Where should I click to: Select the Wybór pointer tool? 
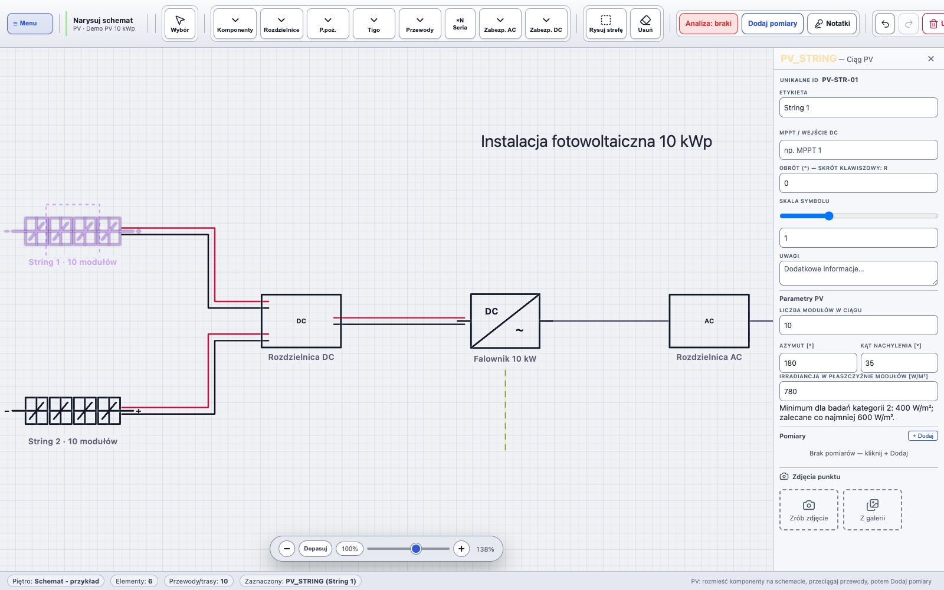coord(180,24)
